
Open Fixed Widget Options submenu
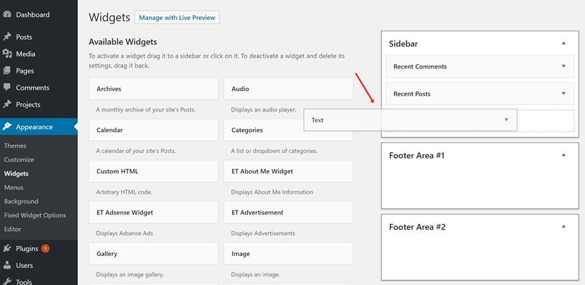coord(35,215)
